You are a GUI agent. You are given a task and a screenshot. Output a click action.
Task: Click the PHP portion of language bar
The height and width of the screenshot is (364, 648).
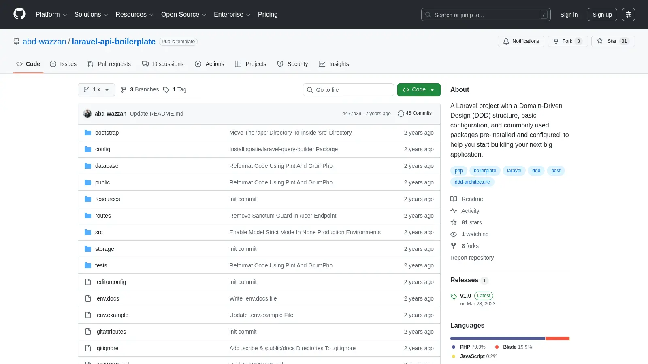[x=497, y=339]
